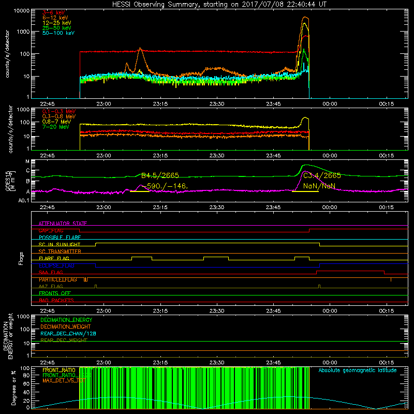Click the first raised FLARE_FLAG pulse
Screen dimensions: 414x414
click(x=142, y=257)
